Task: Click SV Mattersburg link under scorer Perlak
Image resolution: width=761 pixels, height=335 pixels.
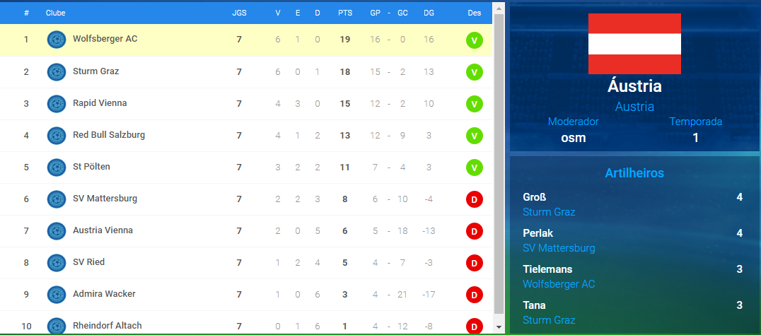Action: tap(559, 248)
